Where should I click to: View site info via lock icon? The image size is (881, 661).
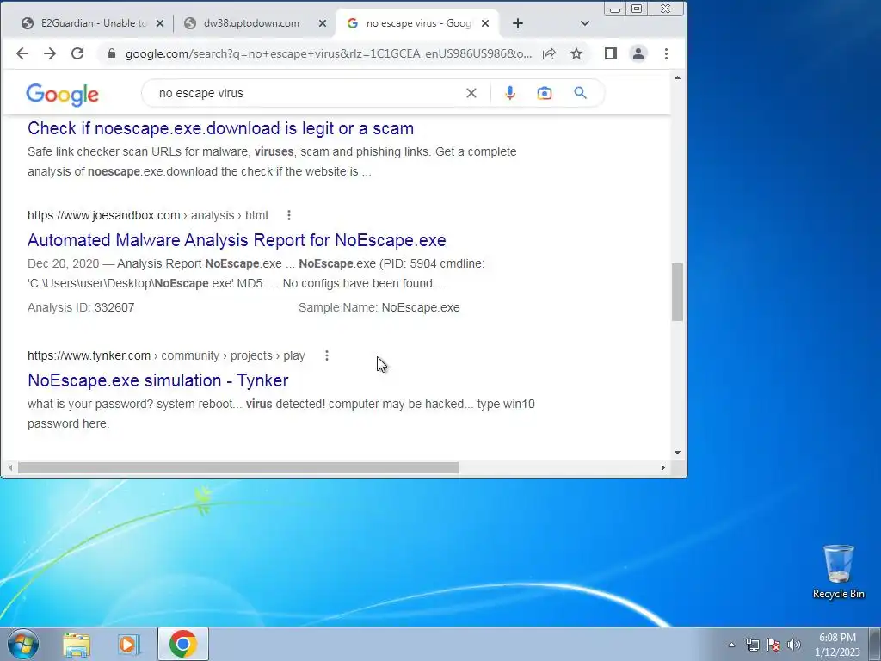point(111,53)
